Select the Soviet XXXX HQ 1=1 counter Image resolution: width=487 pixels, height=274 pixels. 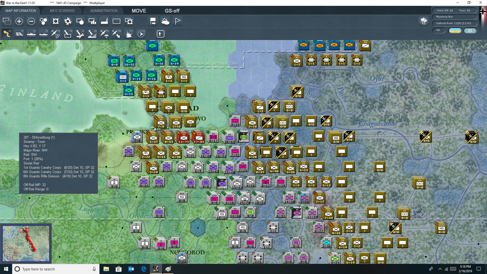coord(184,76)
